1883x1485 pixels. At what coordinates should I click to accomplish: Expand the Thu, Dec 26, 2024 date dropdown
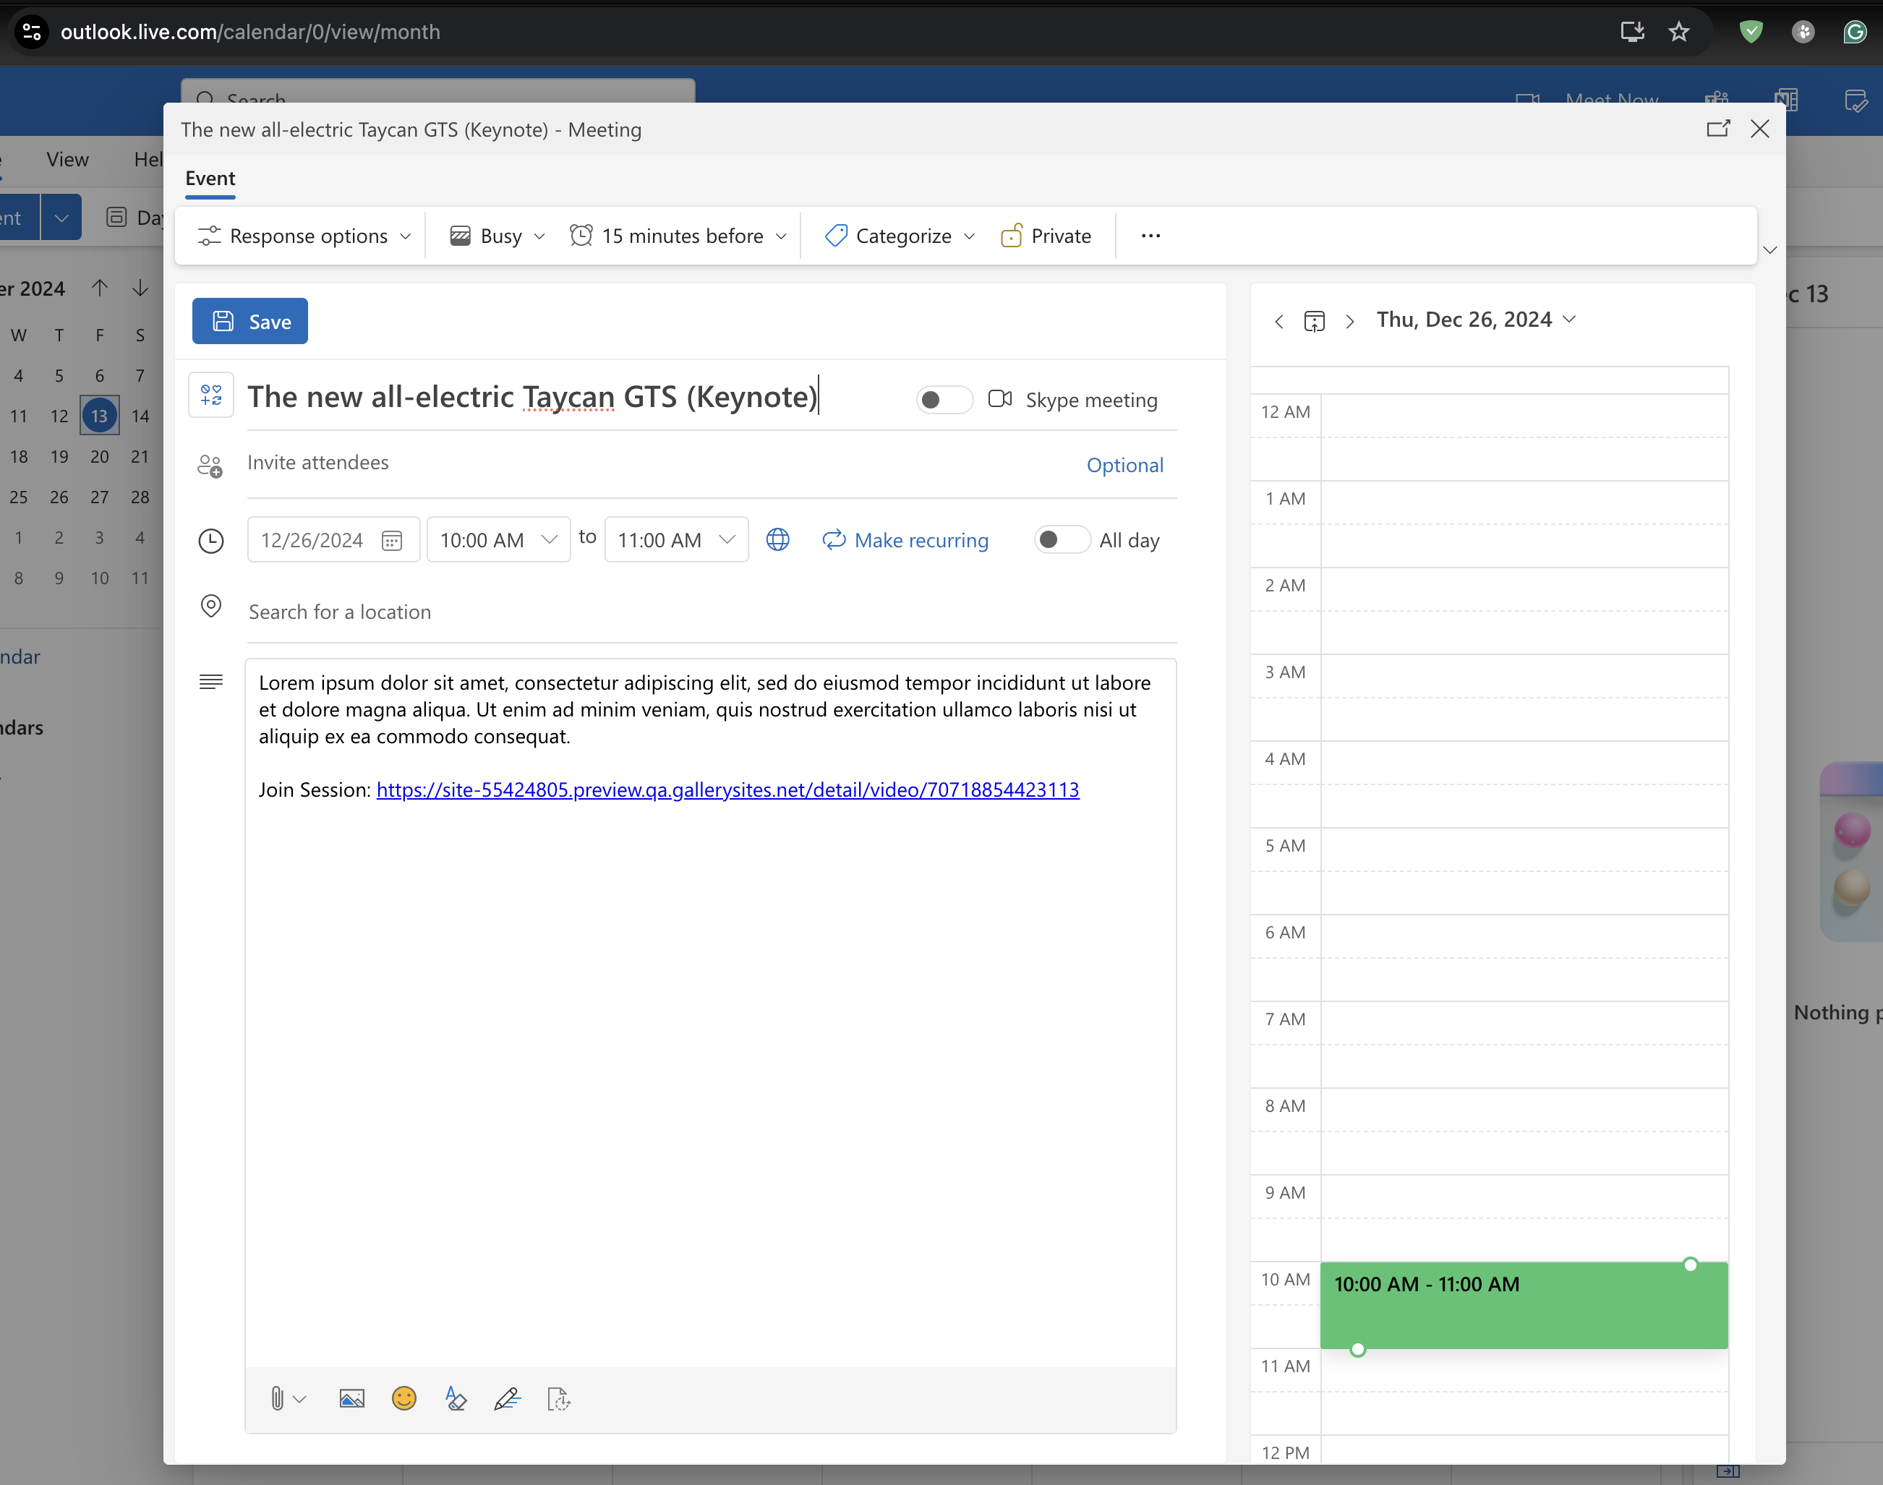click(1476, 320)
